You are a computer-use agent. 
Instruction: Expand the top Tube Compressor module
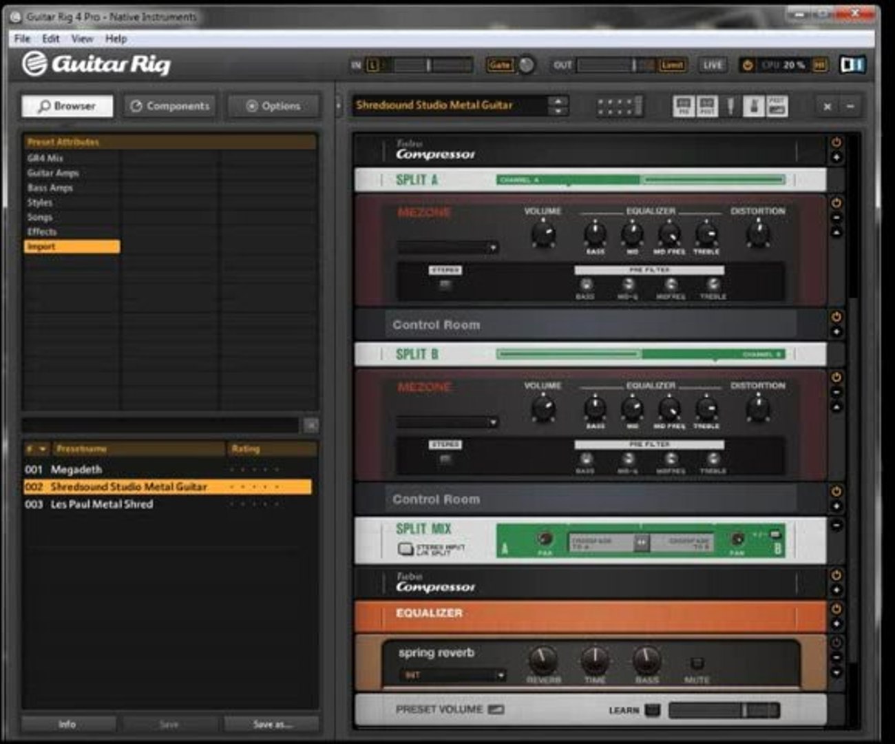click(x=836, y=158)
